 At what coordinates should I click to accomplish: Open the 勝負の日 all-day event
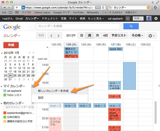71,49
